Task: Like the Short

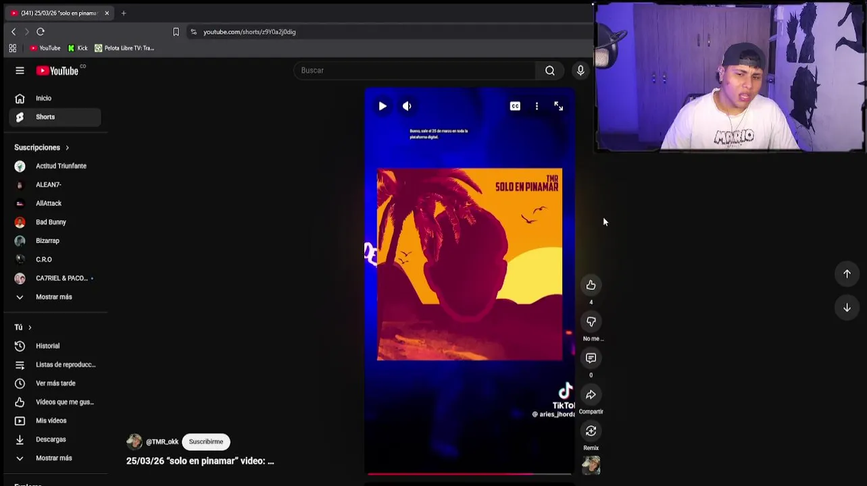Action: (x=591, y=285)
